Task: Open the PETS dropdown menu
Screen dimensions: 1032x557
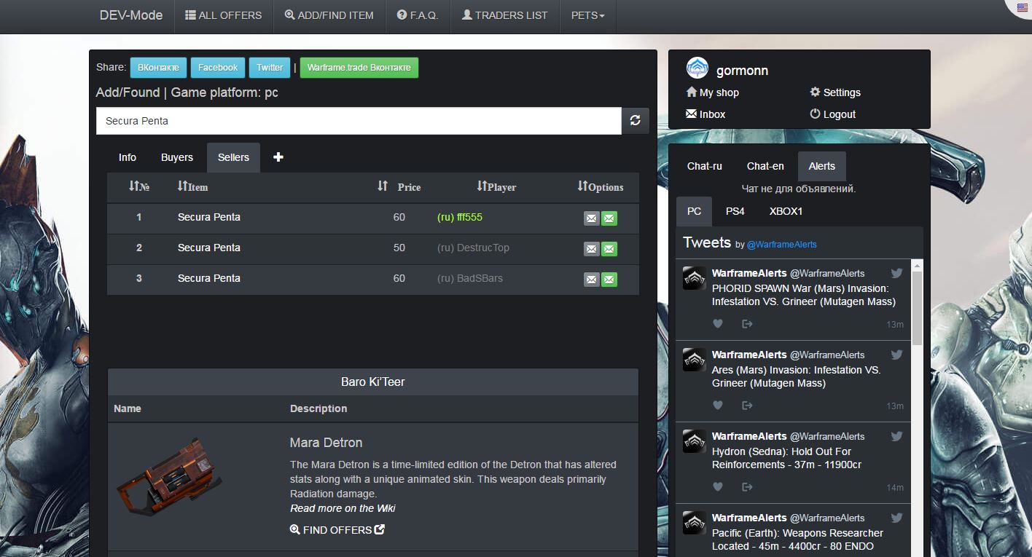Action: click(x=587, y=15)
